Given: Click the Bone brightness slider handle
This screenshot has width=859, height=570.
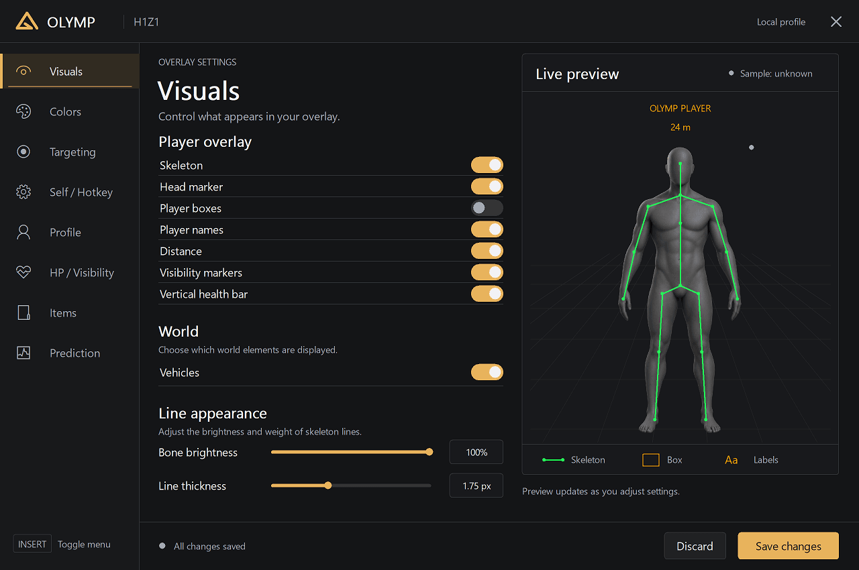Looking at the screenshot, I should 429,452.
